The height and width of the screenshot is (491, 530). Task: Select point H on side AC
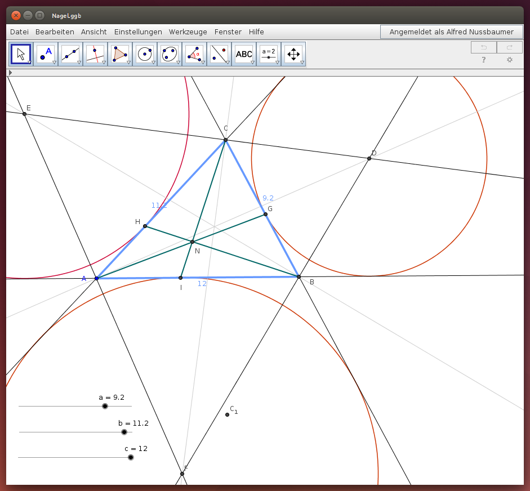pyautogui.click(x=145, y=226)
